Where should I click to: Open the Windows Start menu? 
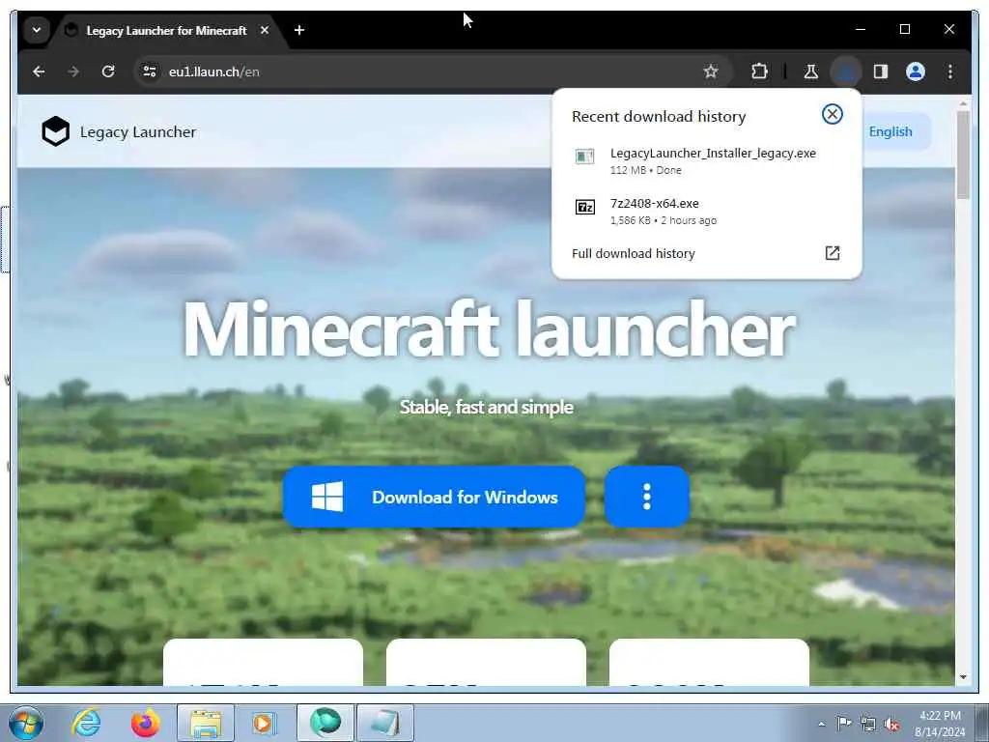click(26, 723)
